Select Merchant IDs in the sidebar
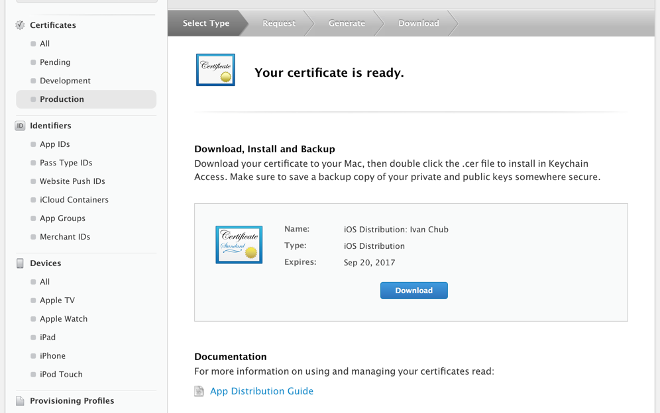 coord(65,236)
